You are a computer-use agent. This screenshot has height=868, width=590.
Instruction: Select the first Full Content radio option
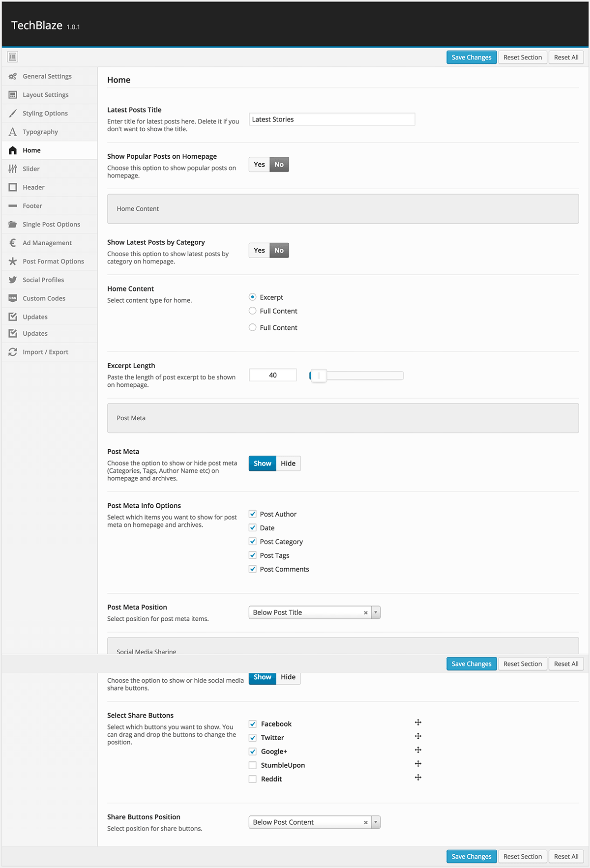[x=253, y=311]
